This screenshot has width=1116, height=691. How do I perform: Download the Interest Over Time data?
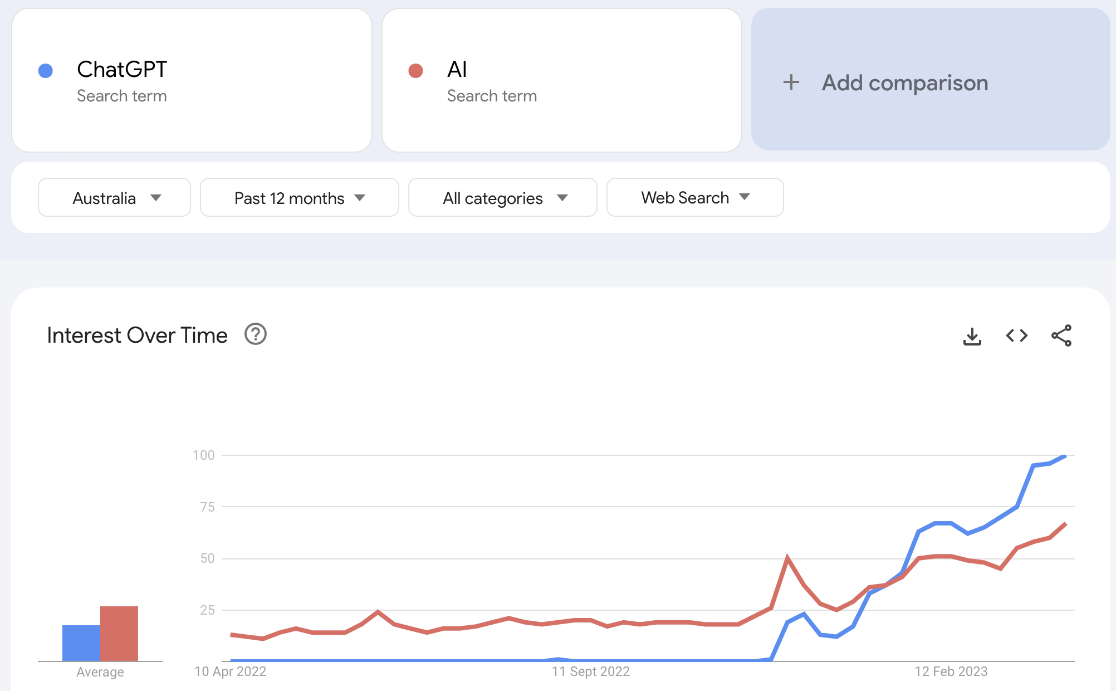[972, 336]
